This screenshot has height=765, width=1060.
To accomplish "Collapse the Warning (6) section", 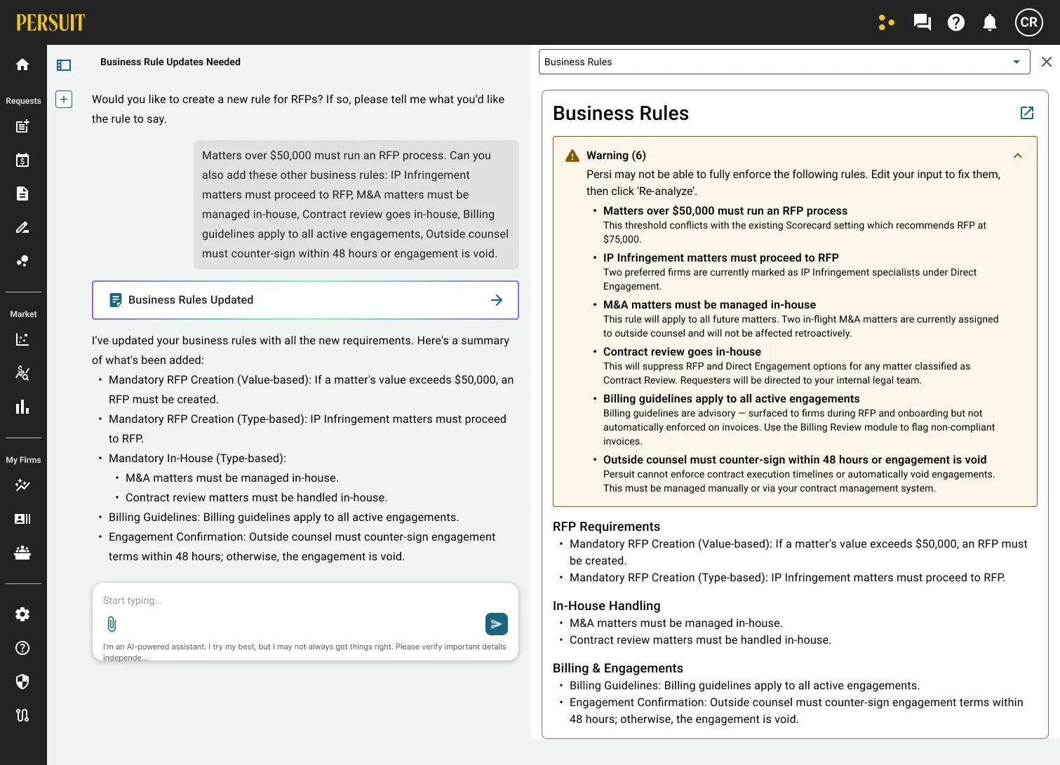I will pyautogui.click(x=1018, y=156).
